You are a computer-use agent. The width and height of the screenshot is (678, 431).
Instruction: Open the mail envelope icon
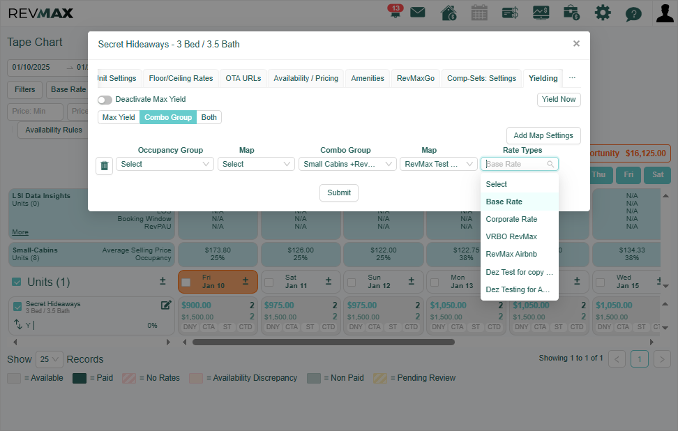click(418, 12)
